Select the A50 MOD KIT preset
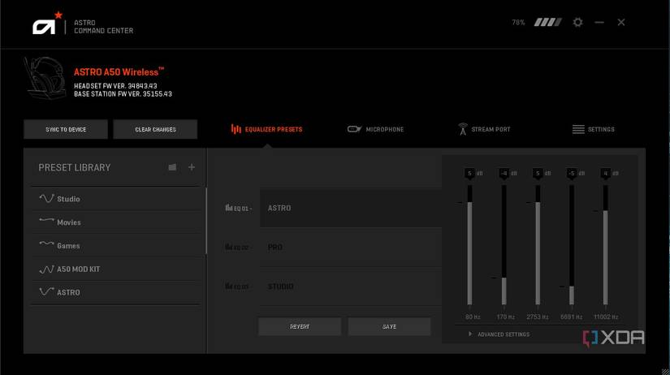This screenshot has height=375, width=670. 116,269
